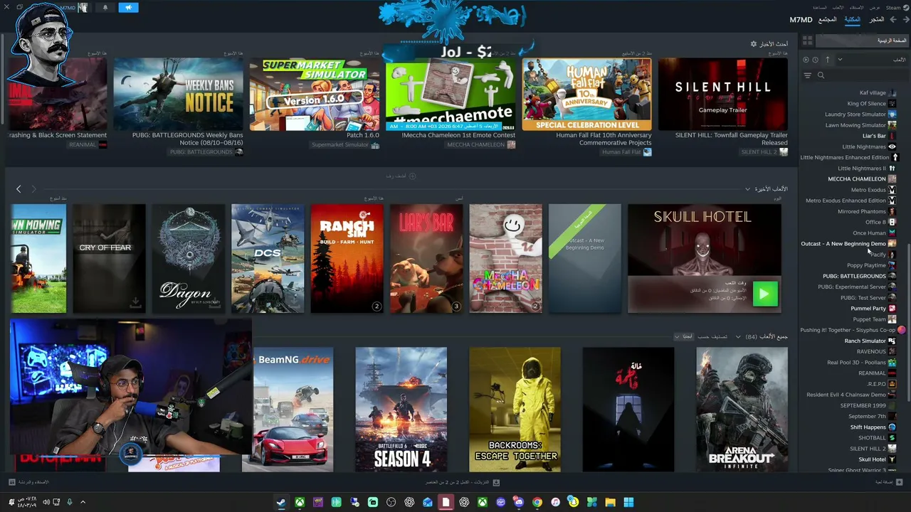Image resolution: width=911 pixels, height=512 pixels.
Task: Click the upward sort arrow icon in sidebar
Action: [827, 60]
